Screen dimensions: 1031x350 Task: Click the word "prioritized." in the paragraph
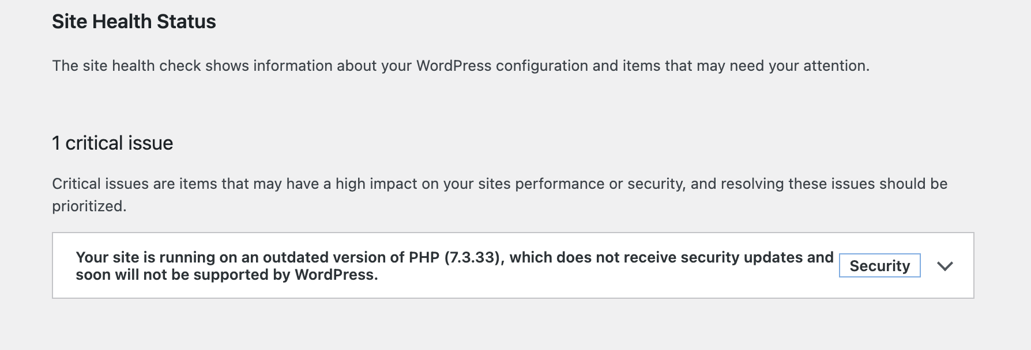tap(89, 206)
